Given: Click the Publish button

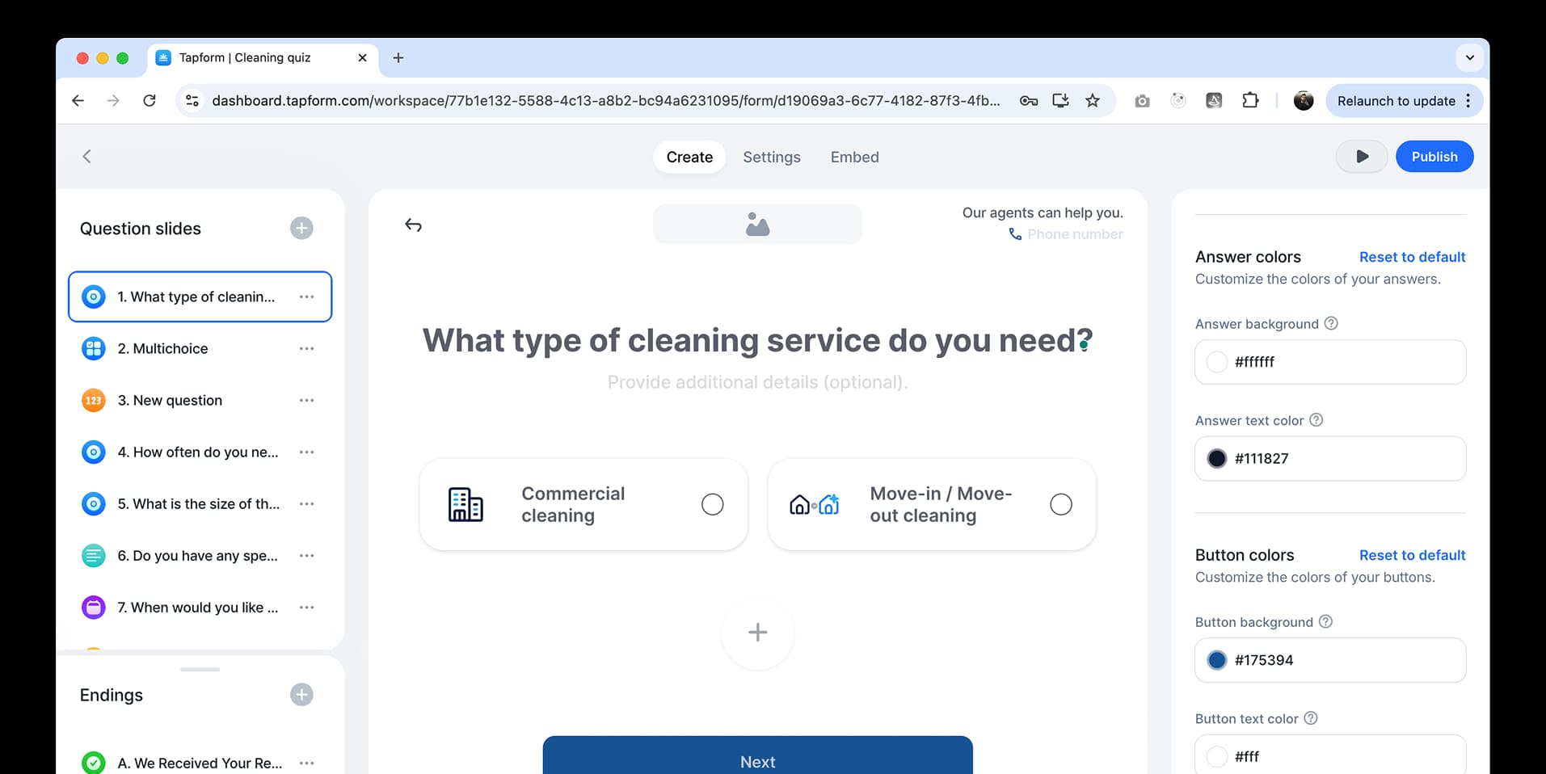Looking at the screenshot, I should click(x=1434, y=156).
